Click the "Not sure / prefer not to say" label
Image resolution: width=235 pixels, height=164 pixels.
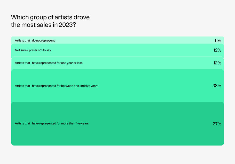pos(33,50)
